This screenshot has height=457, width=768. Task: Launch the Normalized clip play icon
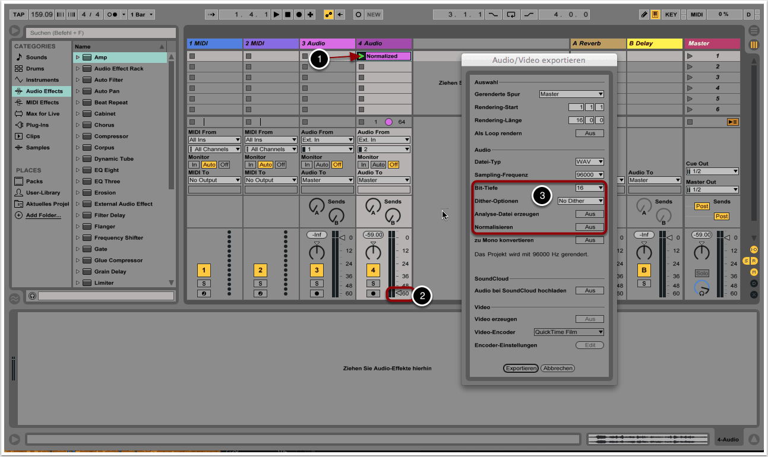[361, 56]
